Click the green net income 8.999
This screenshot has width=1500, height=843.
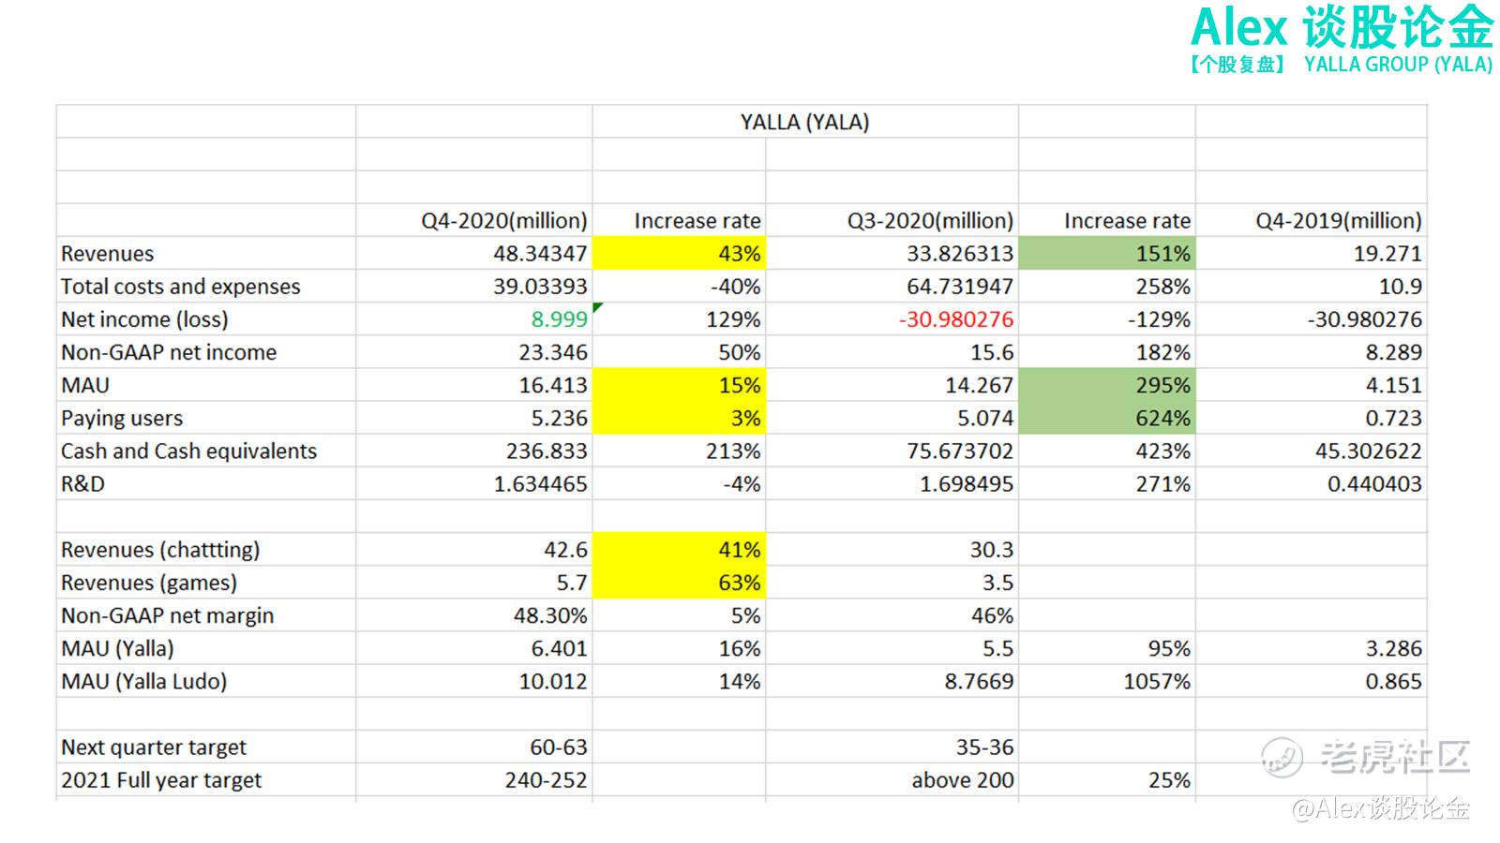[x=559, y=319]
